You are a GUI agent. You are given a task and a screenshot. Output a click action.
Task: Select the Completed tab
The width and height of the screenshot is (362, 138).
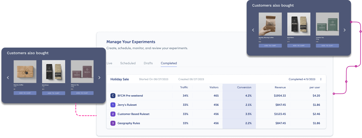point(169,63)
